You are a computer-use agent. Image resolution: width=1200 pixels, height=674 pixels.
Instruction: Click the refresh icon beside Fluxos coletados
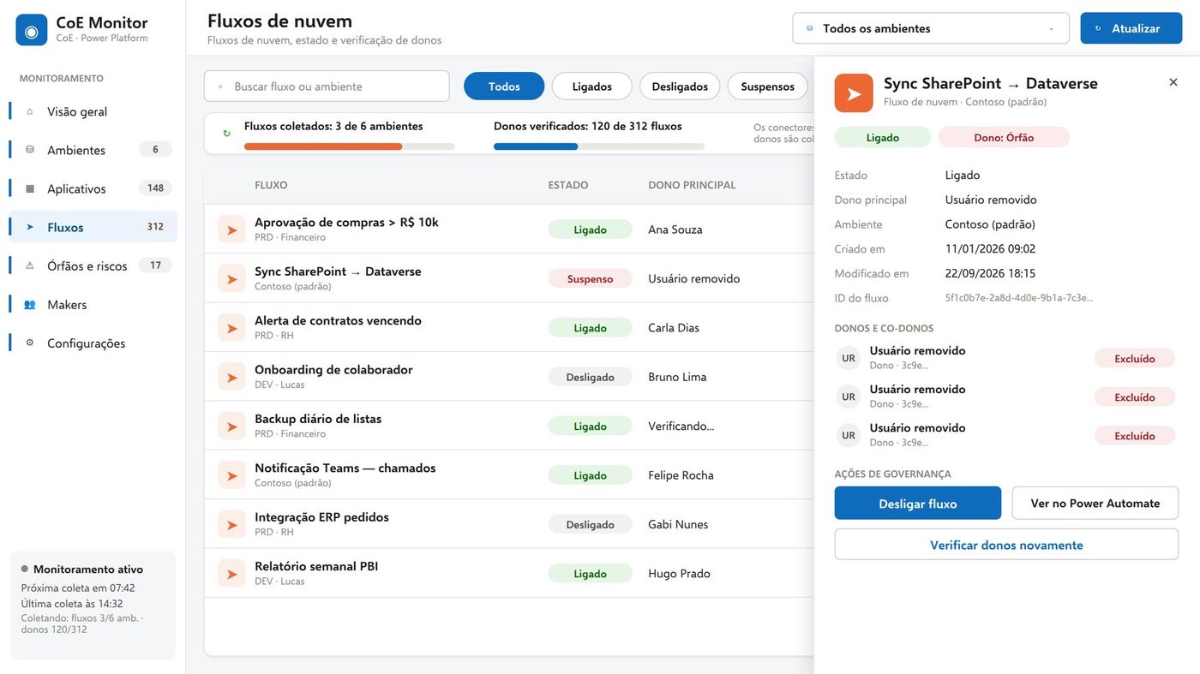tap(226, 134)
